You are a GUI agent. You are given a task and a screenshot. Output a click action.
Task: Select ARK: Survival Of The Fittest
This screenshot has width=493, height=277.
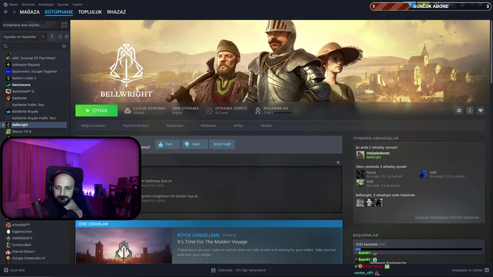(x=34, y=58)
